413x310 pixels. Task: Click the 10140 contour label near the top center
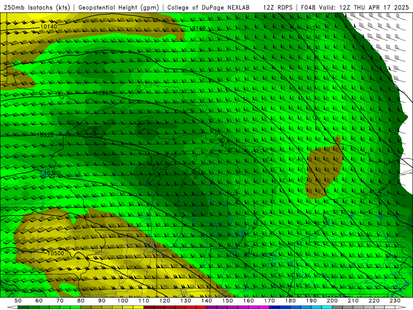pos(197,28)
